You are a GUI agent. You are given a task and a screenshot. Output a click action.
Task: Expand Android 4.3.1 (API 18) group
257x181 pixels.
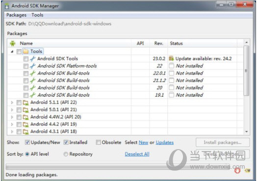pos(12,131)
